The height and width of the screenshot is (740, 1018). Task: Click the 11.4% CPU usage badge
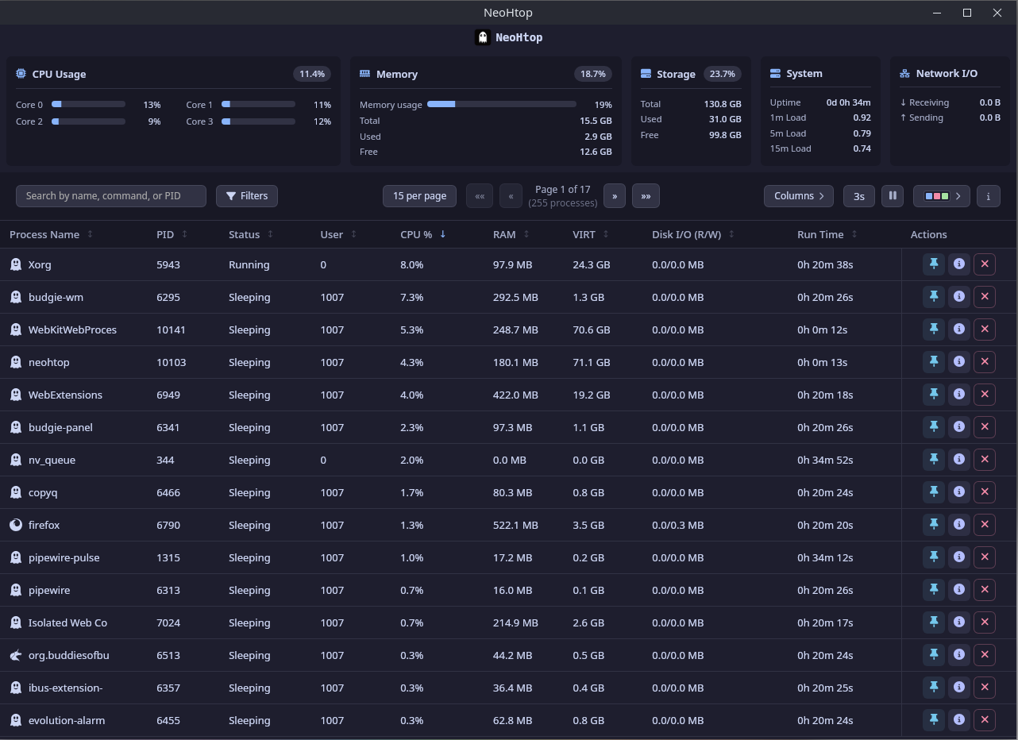[x=312, y=74]
